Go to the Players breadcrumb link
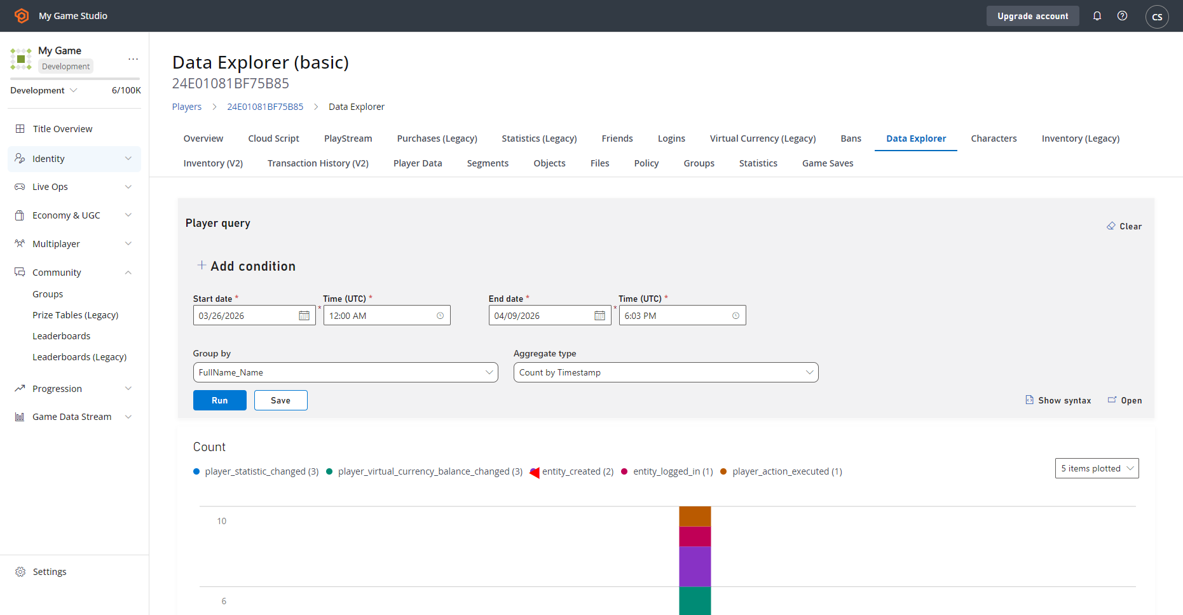1183x615 pixels. [187, 107]
